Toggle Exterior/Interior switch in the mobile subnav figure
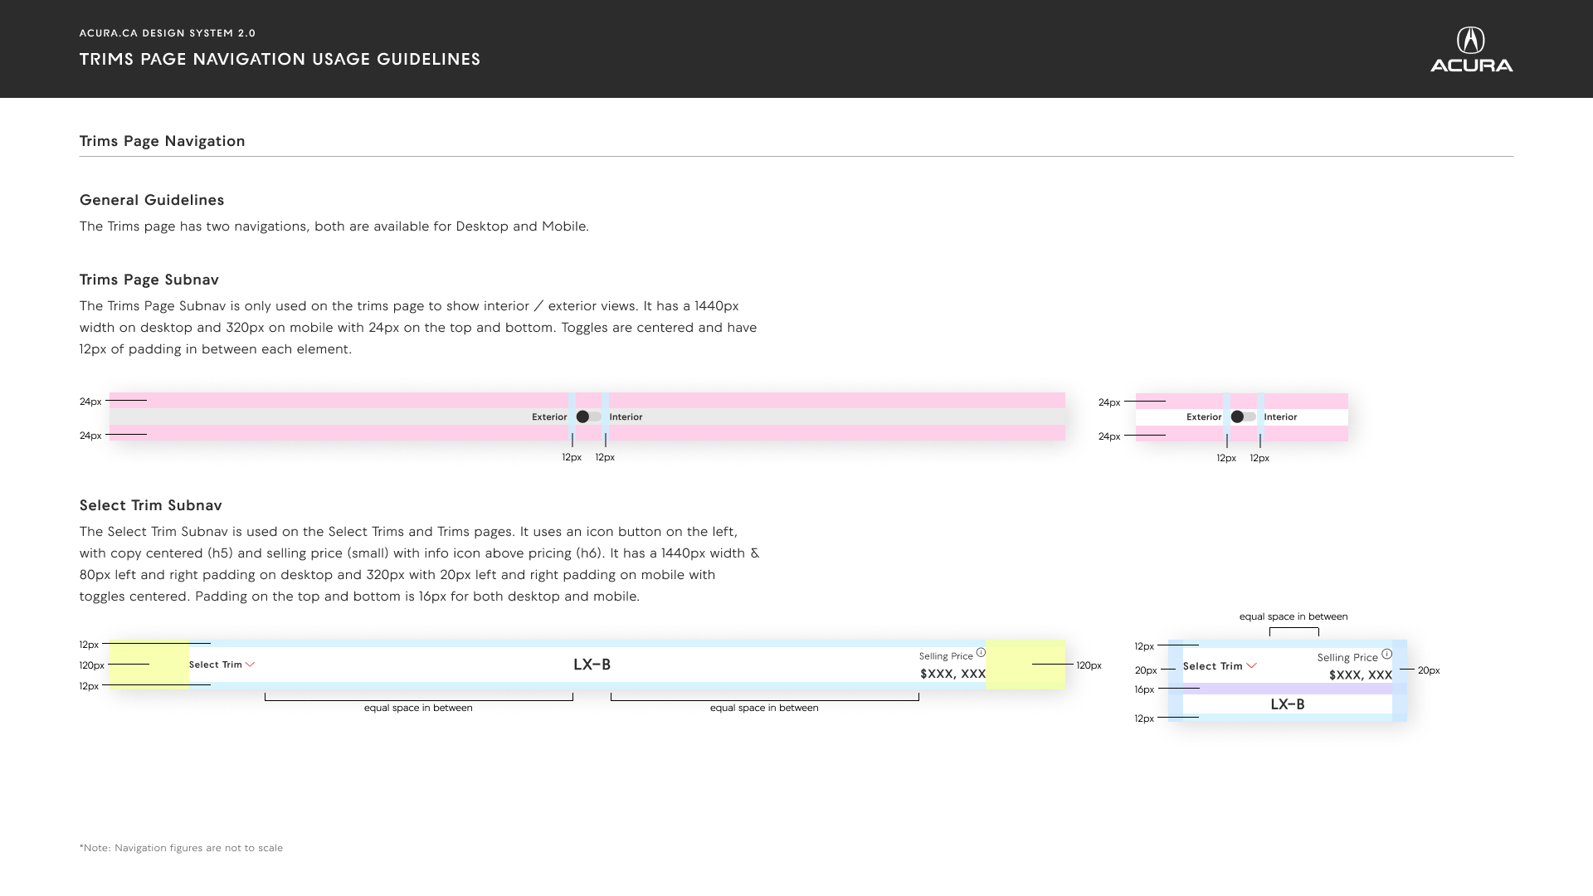The image size is (1593, 896). point(1244,416)
